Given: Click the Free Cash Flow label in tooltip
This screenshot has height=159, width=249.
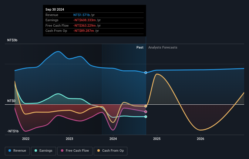Looking at the screenshot, I should coord(57,25).
